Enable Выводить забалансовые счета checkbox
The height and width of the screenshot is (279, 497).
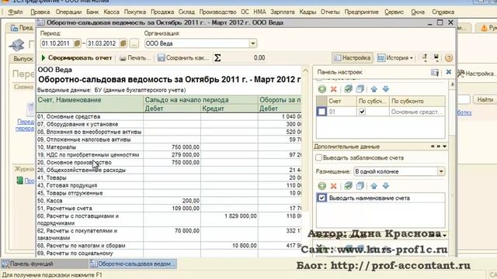pos(319,157)
